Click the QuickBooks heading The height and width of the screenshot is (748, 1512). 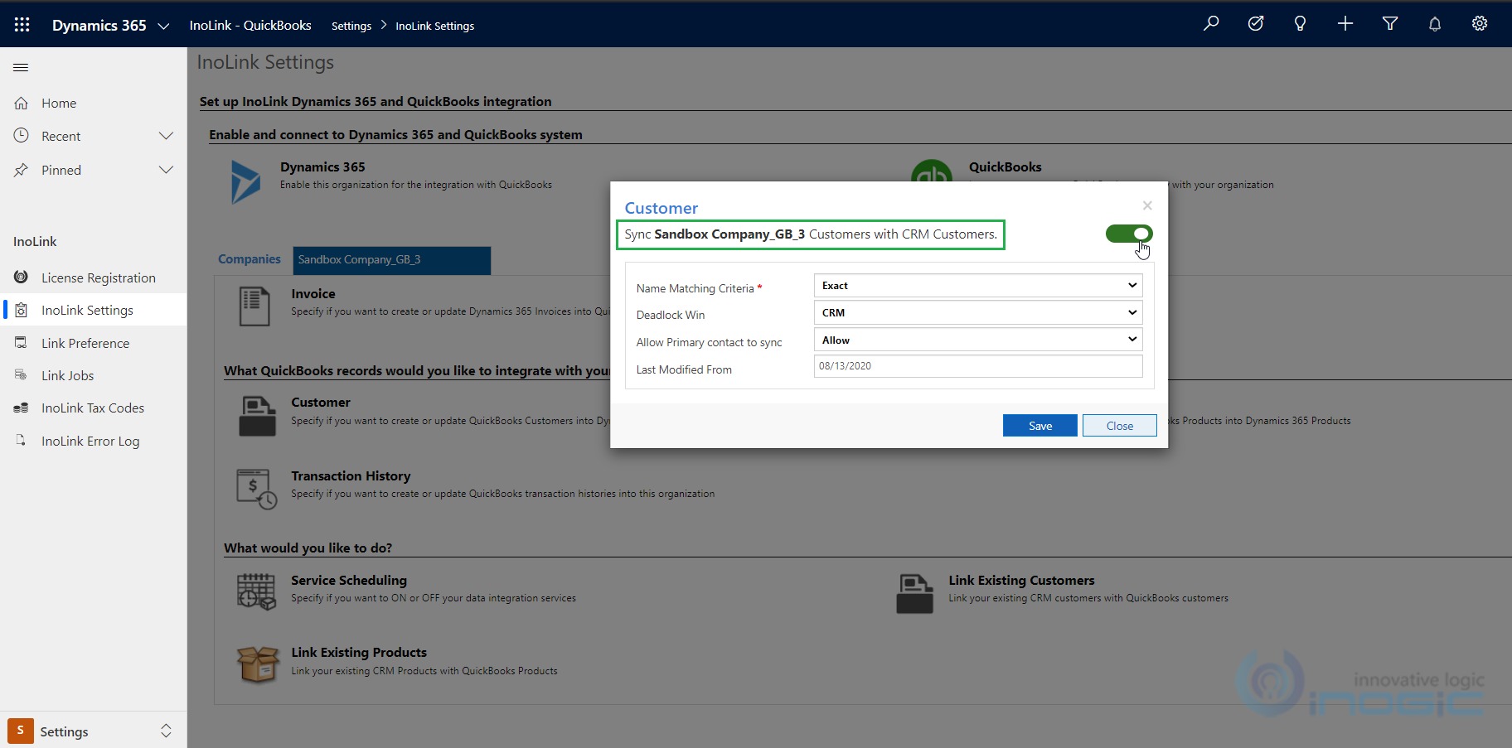pos(1006,166)
